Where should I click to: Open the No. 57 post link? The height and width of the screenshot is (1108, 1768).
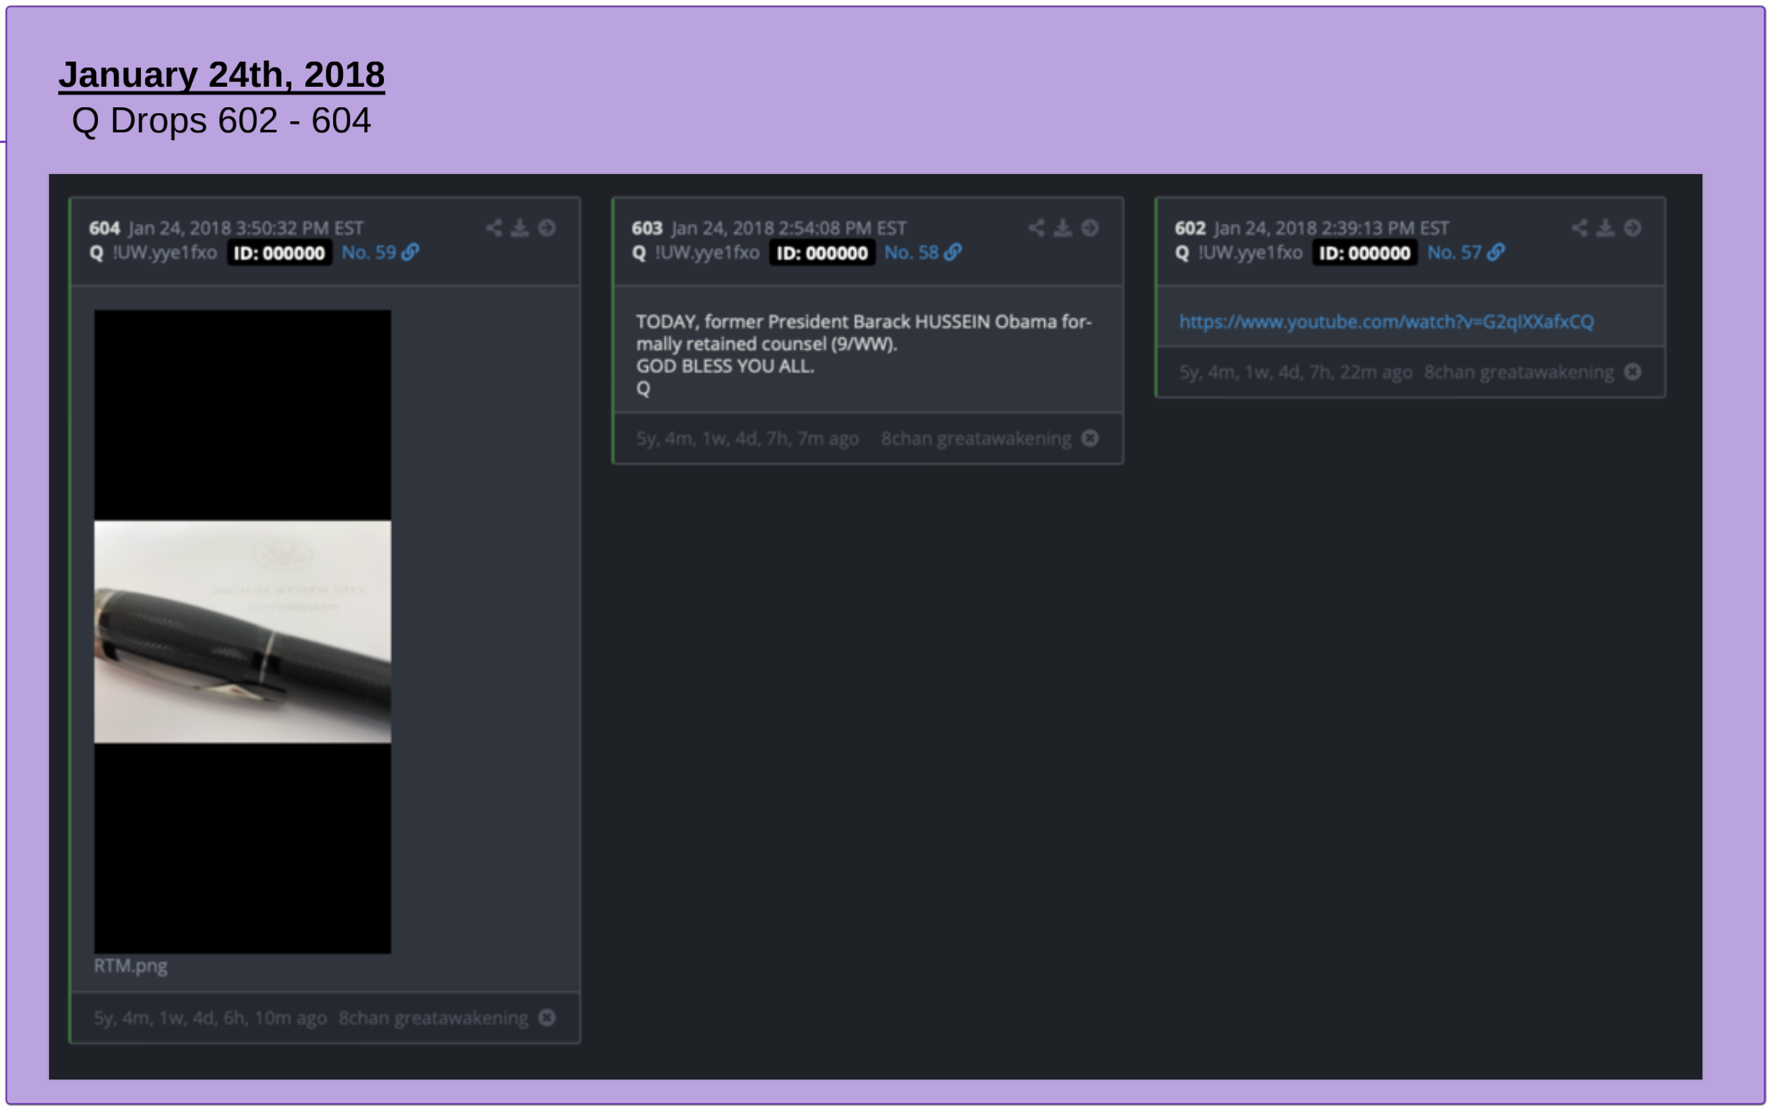pos(1466,252)
